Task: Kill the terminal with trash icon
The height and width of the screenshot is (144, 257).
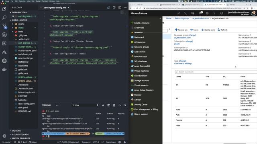Action: (x=114, y=105)
